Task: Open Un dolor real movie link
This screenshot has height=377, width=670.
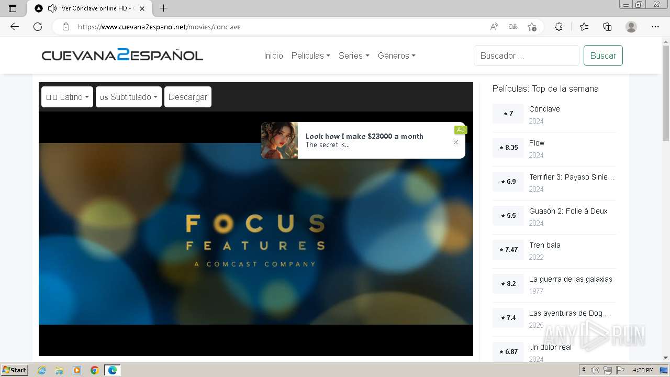Action: (x=551, y=347)
